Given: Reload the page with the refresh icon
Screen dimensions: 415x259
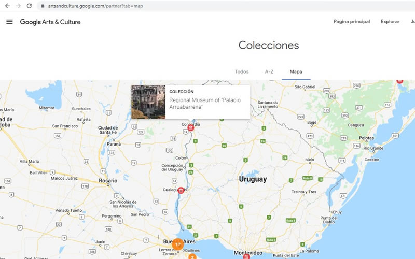Looking at the screenshot, I should pyautogui.click(x=29, y=6).
